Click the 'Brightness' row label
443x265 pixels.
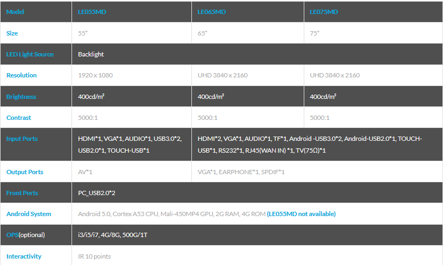(21, 97)
